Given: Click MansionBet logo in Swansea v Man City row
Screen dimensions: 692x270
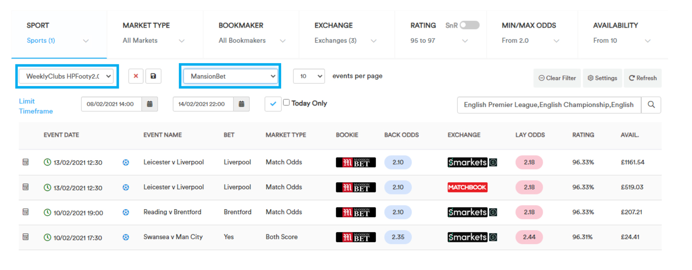Looking at the screenshot, I should (356, 237).
